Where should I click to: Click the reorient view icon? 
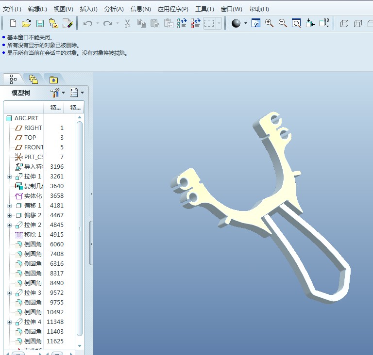pyautogui.click(x=310, y=23)
